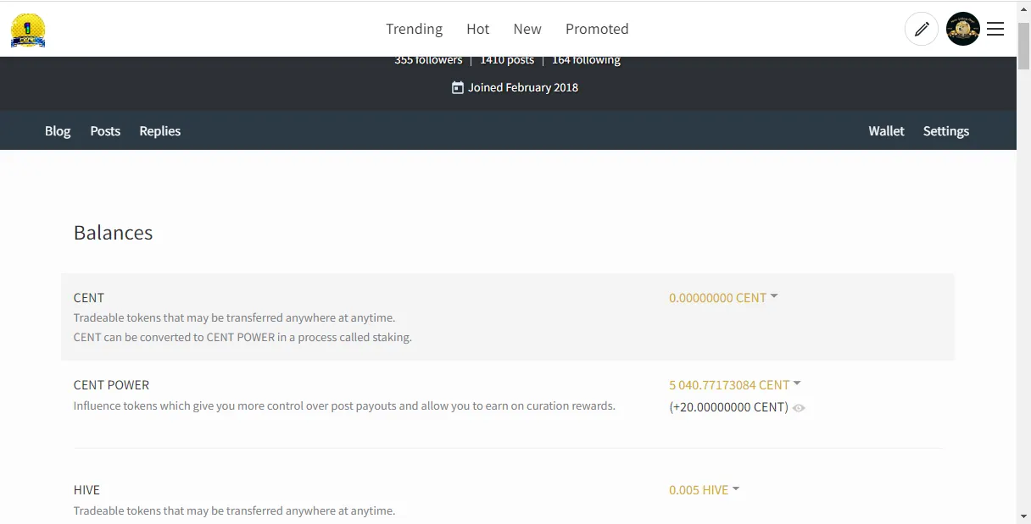Image resolution: width=1031 pixels, height=524 pixels.
Task: Go to the Hot feed
Action: tap(478, 29)
